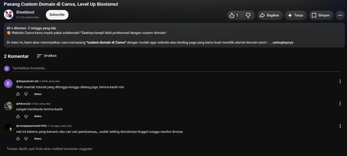
Task: Open the Urutkan sort menu
Action: pyautogui.click(x=47, y=56)
